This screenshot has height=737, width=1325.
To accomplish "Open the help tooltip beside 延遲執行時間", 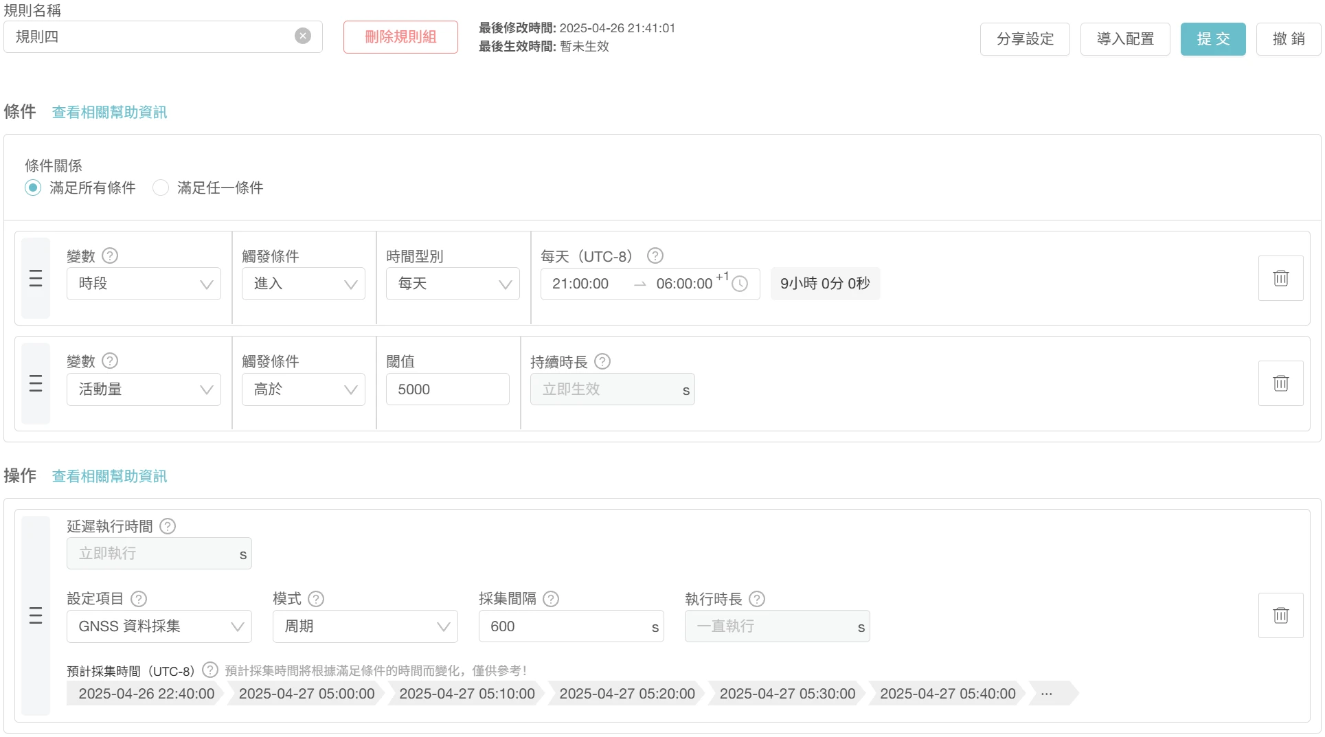I will point(168,526).
